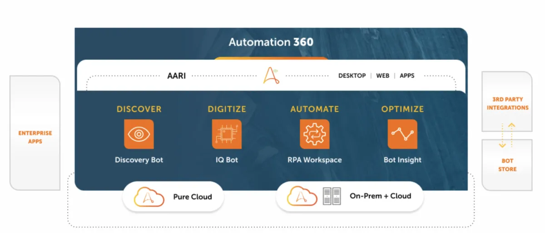Screen dimensions: 545x233
Task: Click the AARI label
Action: tap(177, 76)
